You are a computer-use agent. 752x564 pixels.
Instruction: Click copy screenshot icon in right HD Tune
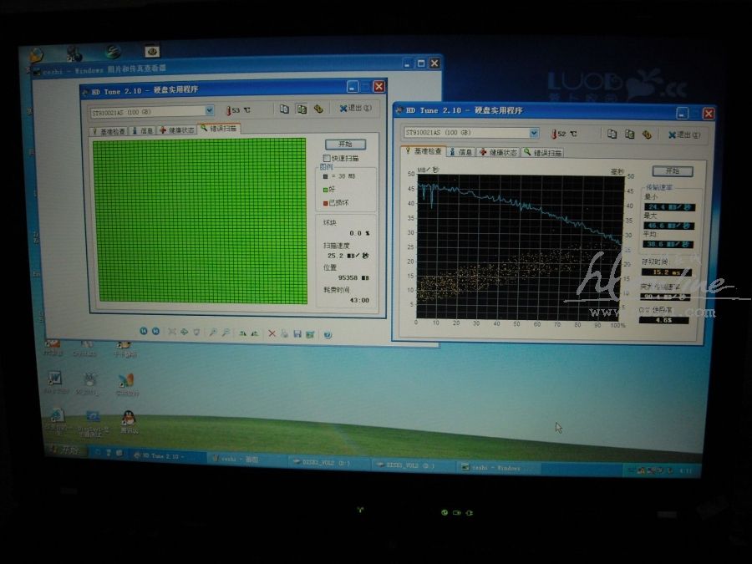click(x=629, y=135)
